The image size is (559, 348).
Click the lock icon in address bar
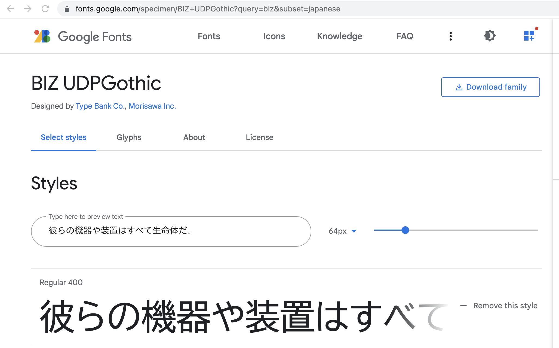click(67, 9)
